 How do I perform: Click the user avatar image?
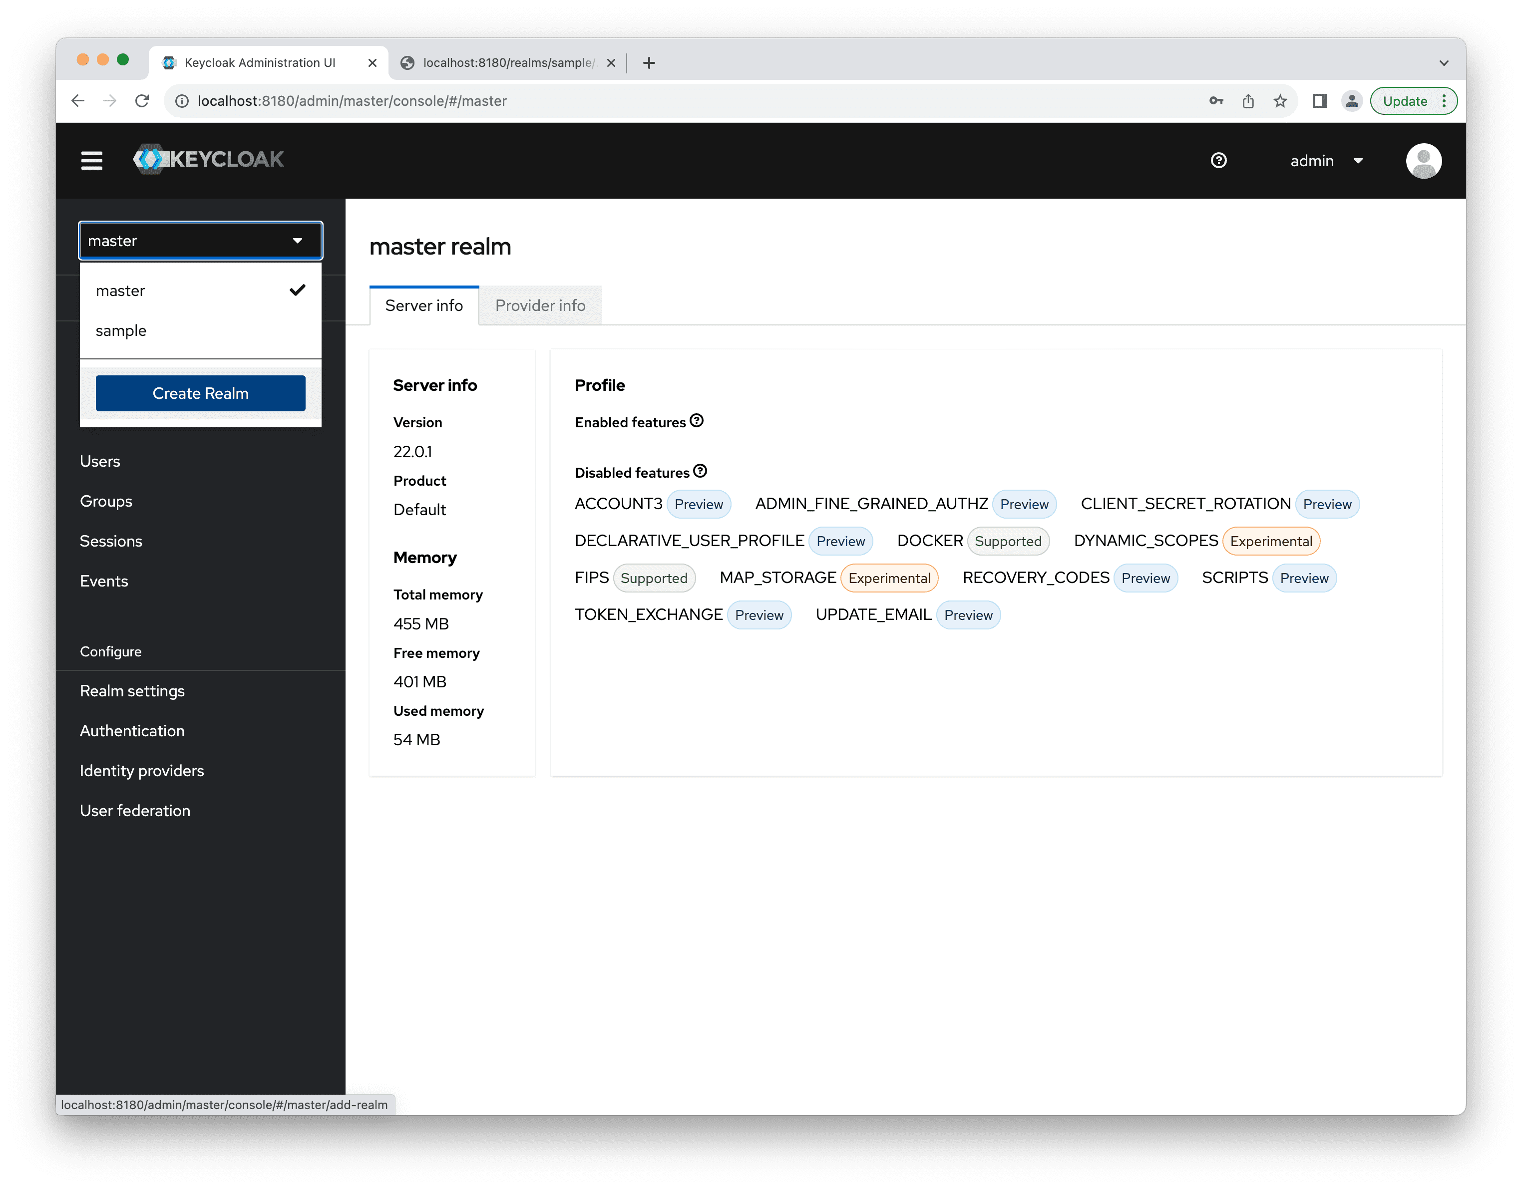tap(1423, 161)
